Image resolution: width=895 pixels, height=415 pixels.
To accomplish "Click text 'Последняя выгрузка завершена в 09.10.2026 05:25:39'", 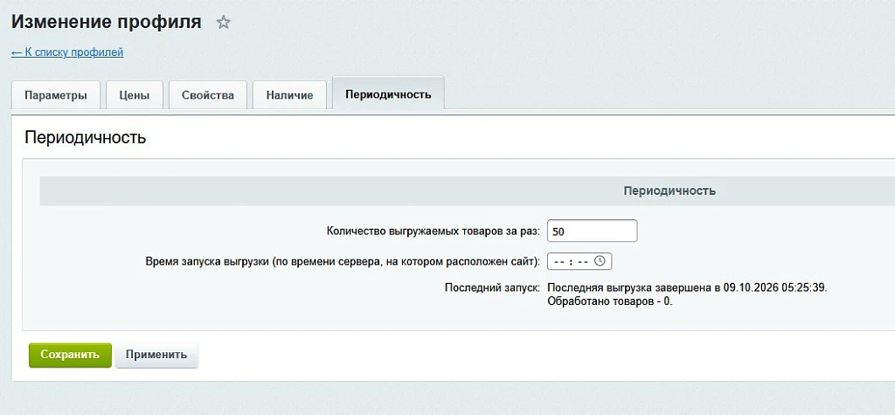I will tap(687, 287).
